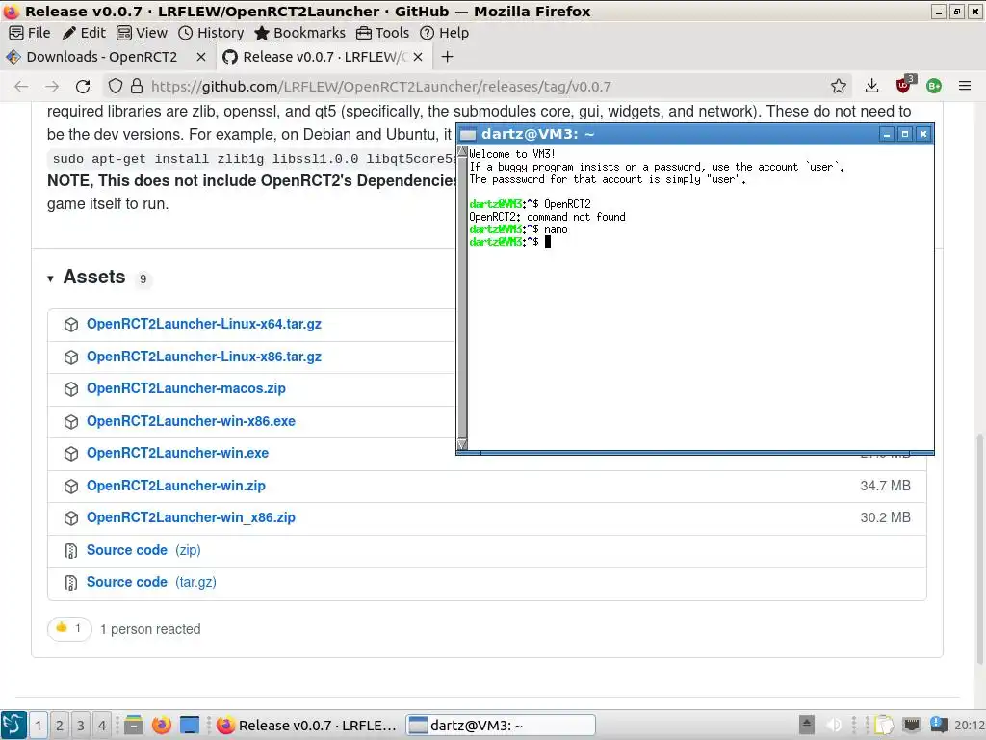This screenshot has height=740, width=986.
Task: Click the taskbar desktop/terminal launcher icon
Action: (190, 725)
